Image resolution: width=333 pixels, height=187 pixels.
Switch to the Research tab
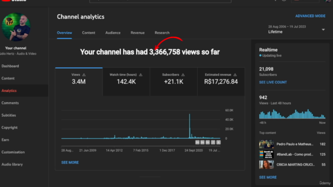162,33
